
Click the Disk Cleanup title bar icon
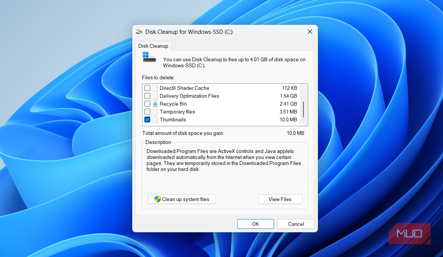(x=139, y=32)
